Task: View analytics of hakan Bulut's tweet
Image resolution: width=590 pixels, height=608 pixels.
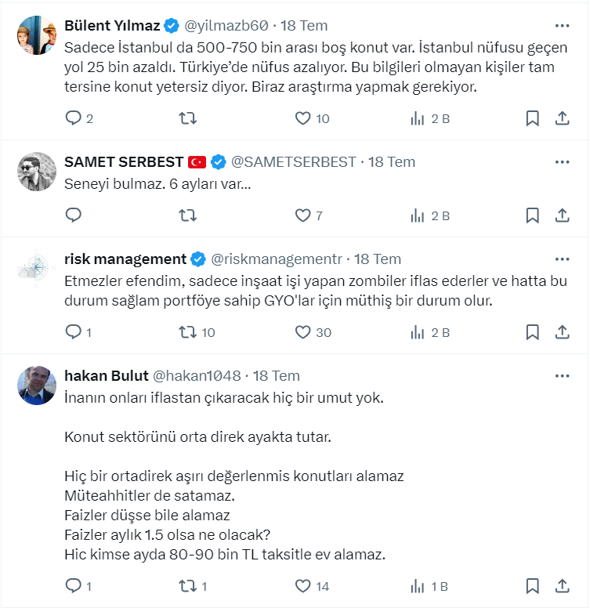Action: (x=418, y=585)
